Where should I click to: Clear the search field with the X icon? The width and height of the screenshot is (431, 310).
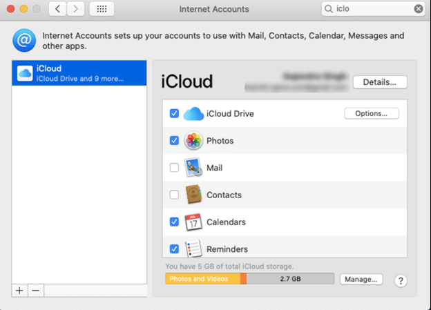click(419, 9)
